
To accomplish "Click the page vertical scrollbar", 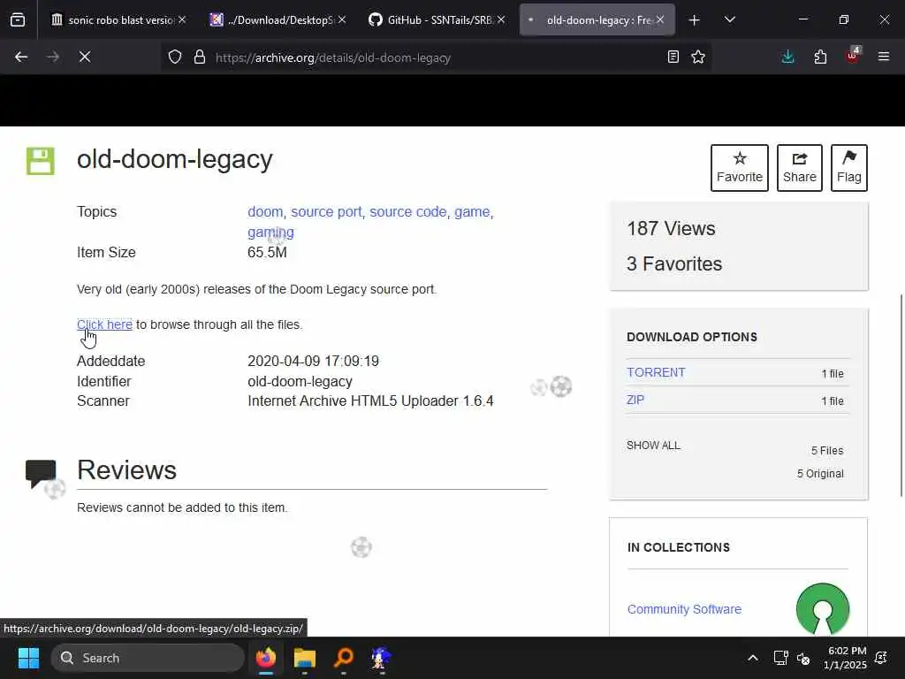I will [901, 395].
